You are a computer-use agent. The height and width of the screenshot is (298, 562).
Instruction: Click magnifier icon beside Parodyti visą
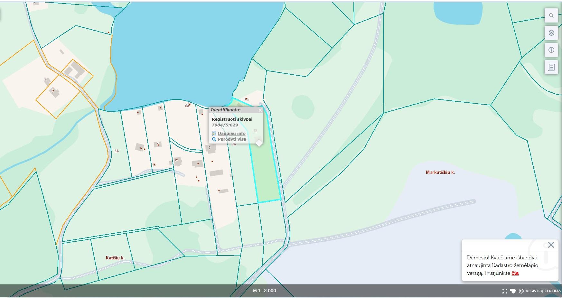tap(214, 139)
